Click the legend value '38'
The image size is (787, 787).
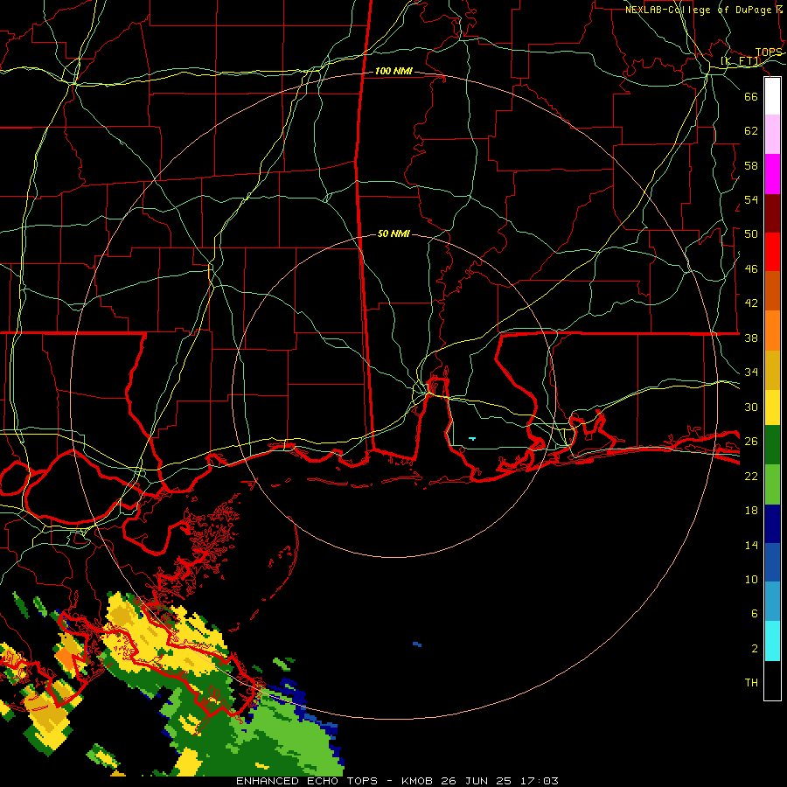(751, 338)
